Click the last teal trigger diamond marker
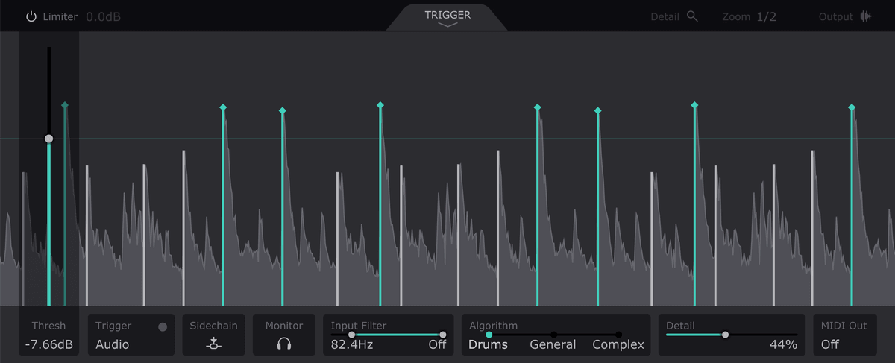Image resolution: width=895 pixels, height=363 pixels. click(852, 107)
